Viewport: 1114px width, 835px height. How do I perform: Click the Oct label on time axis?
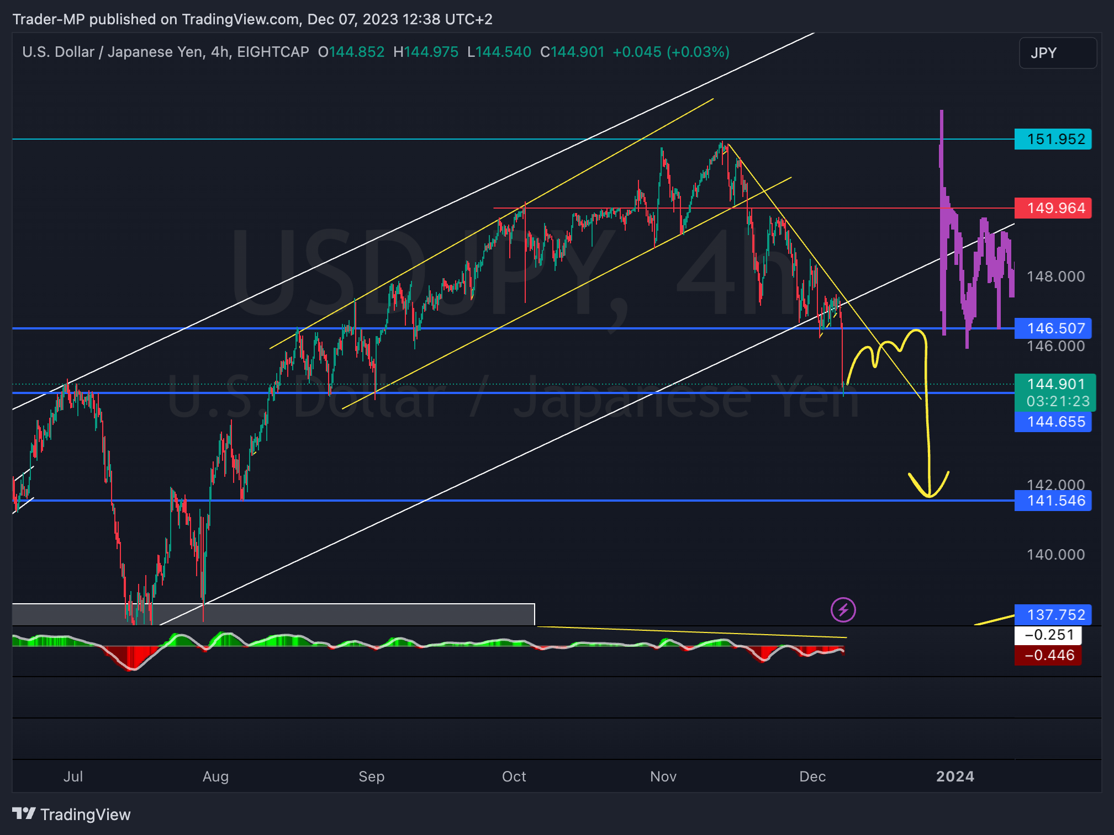[x=514, y=777]
